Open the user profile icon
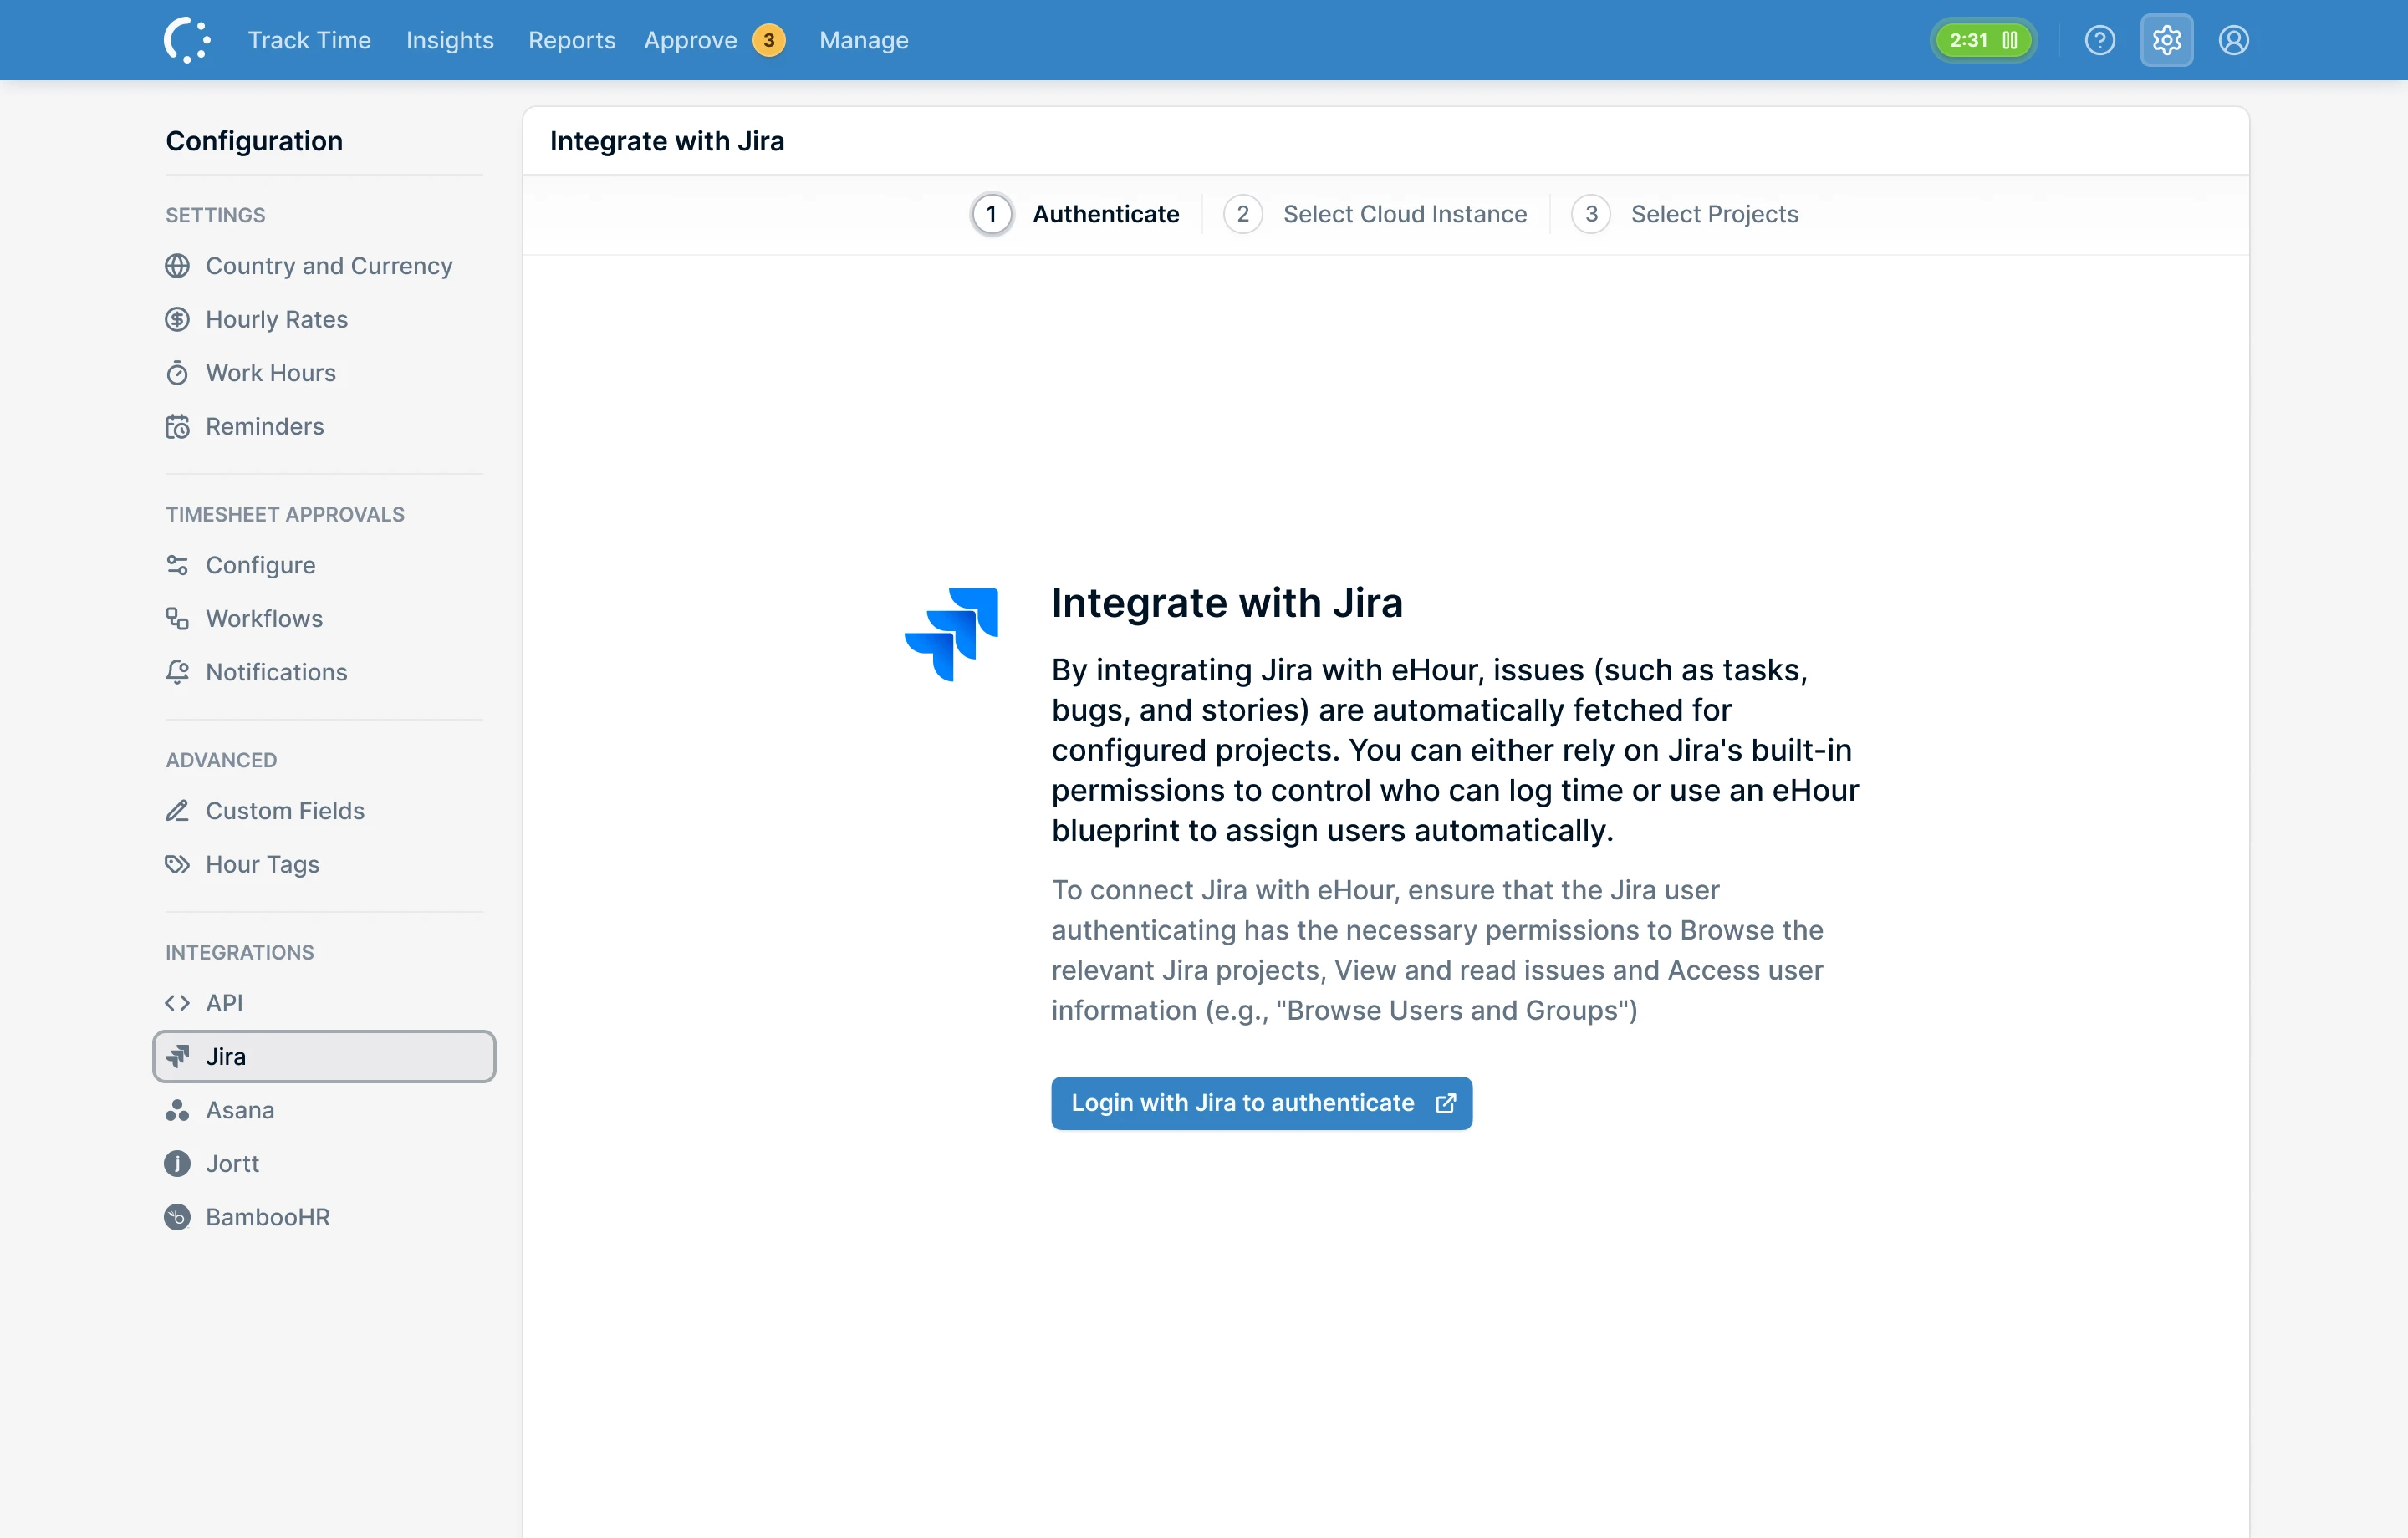2408x1538 pixels. [2233, 40]
